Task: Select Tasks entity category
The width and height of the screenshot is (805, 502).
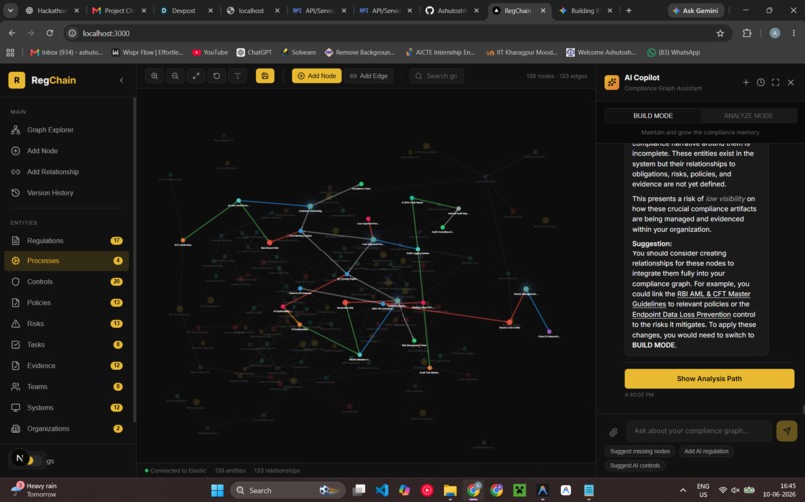Action: (x=67, y=345)
